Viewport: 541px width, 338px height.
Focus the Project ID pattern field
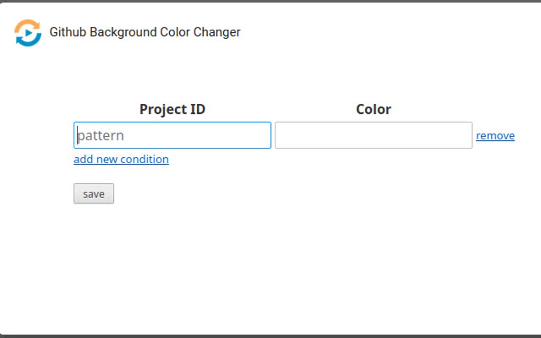click(x=172, y=136)
